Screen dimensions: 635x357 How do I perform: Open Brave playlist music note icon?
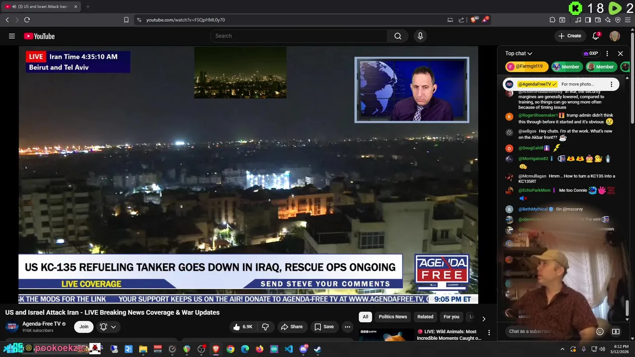coord(578,20)
